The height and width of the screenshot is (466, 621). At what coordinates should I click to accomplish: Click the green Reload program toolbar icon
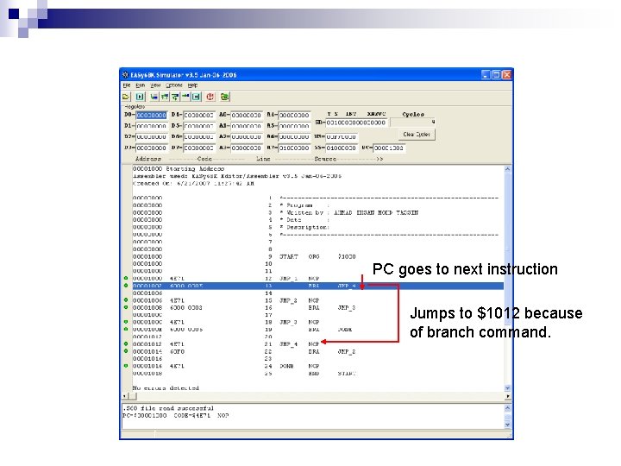point(225,97)
